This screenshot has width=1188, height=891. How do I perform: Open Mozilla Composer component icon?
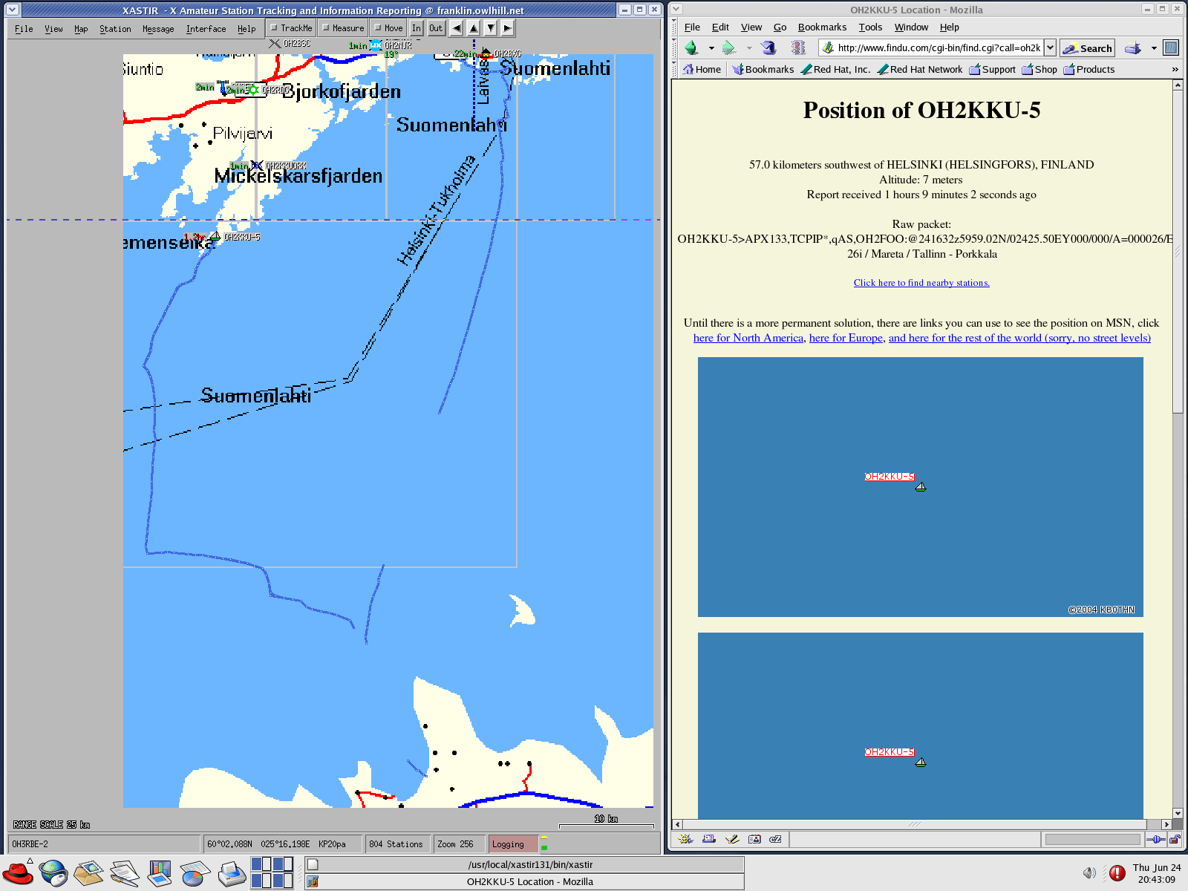click(732, 839)
